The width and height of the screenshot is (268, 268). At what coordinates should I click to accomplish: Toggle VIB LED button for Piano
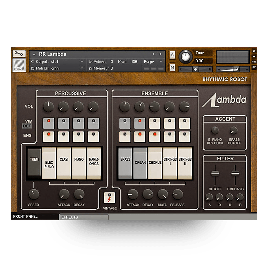[78, 123]
